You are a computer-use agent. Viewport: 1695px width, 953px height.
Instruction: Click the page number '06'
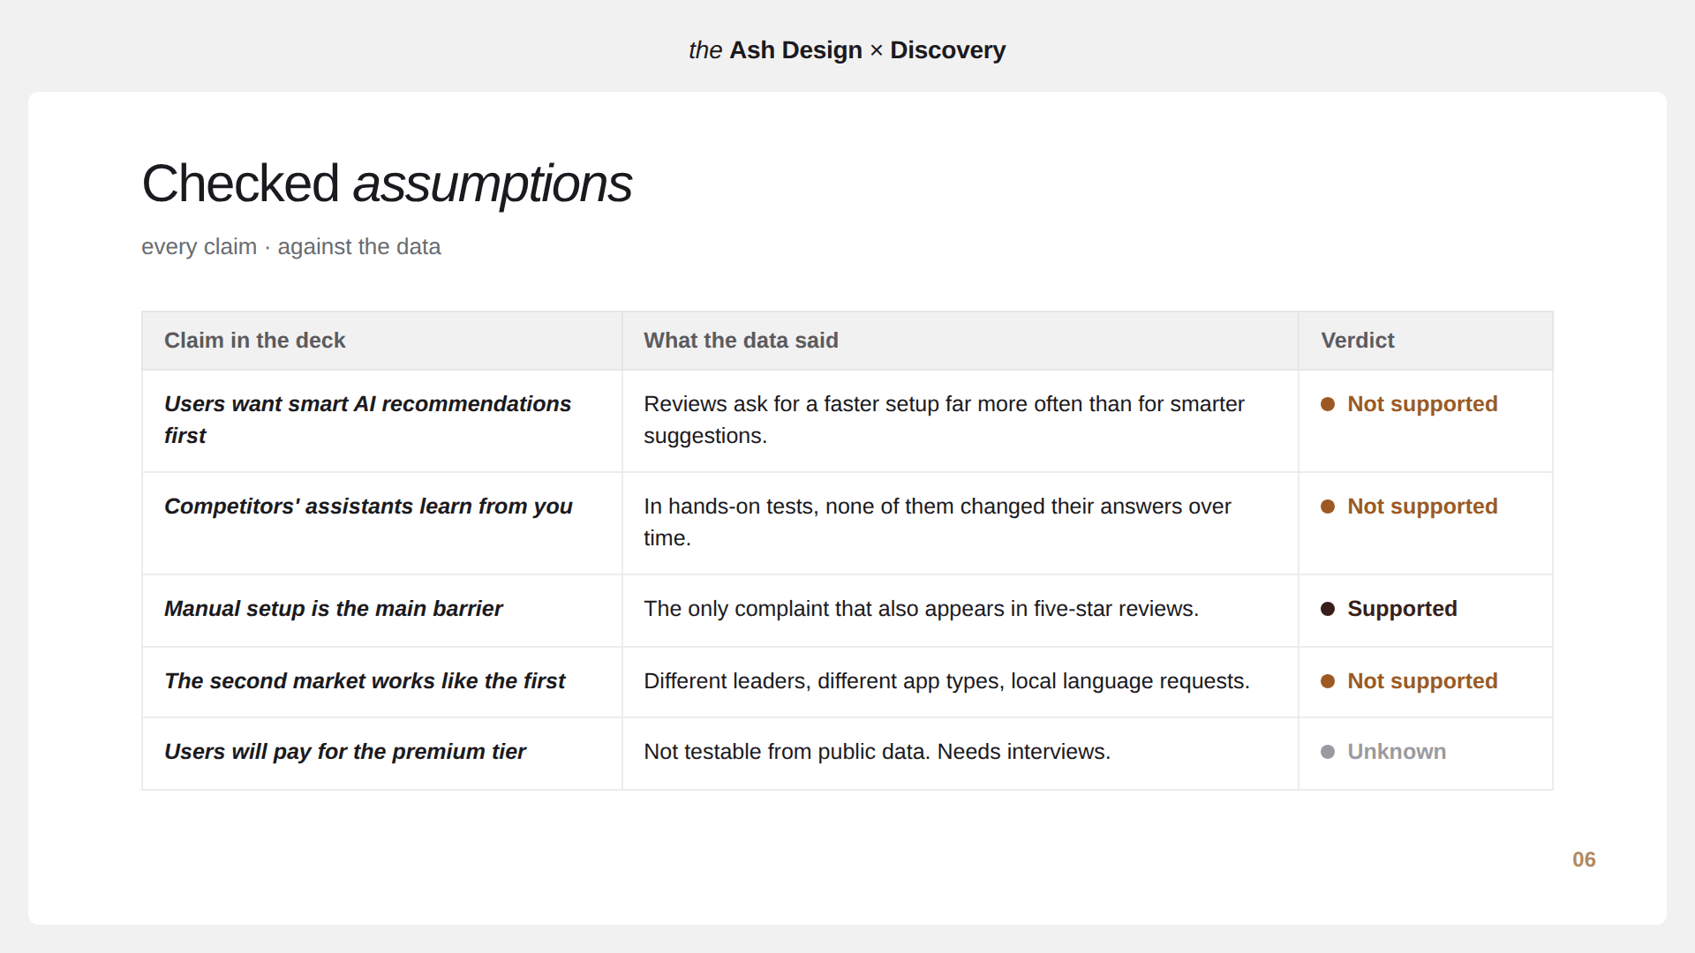1584,859
